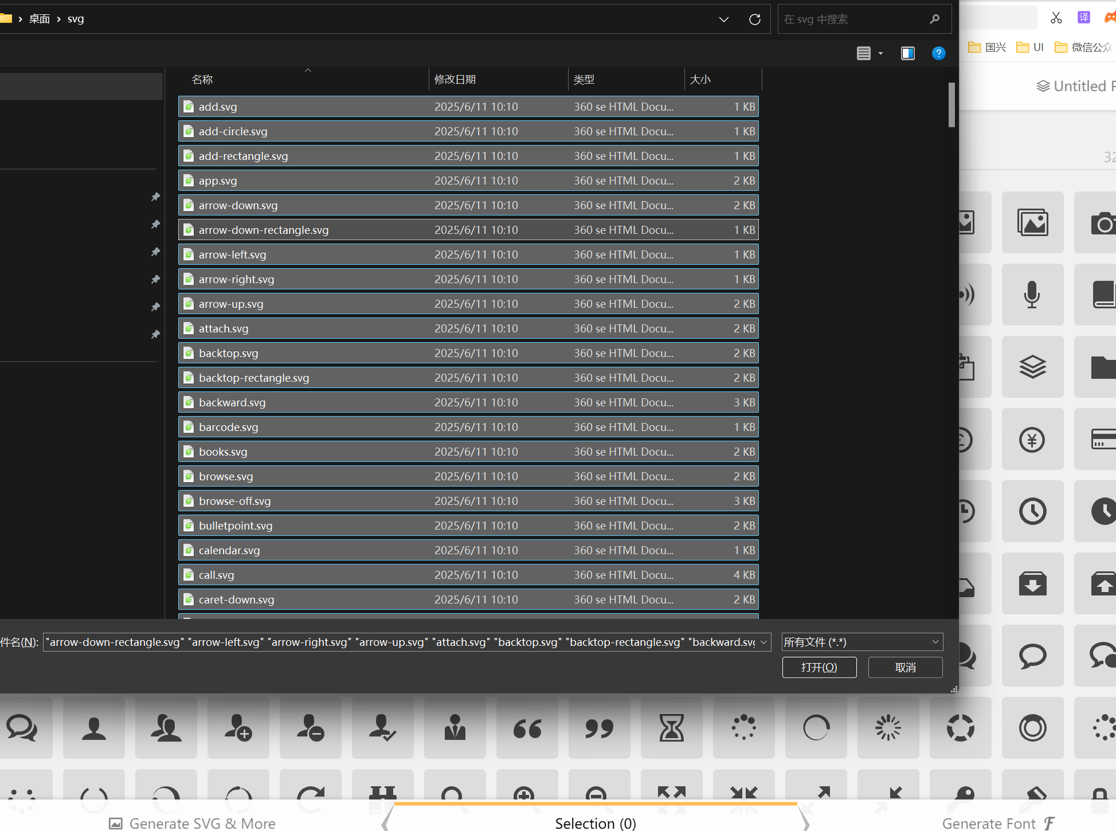Click the clock outline icon

coord(1032,511)
